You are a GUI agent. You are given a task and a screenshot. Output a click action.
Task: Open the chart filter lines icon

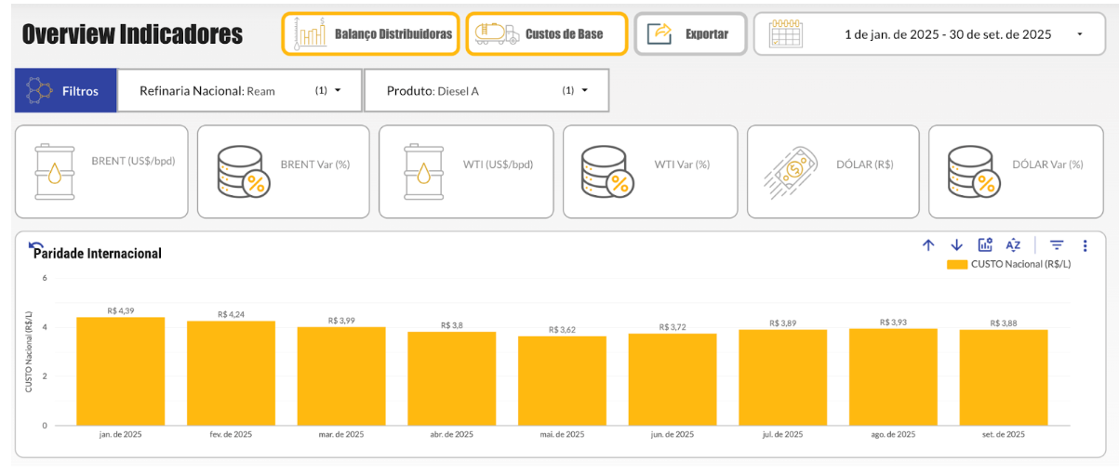pyautogui.click(x=1057, y=245)
